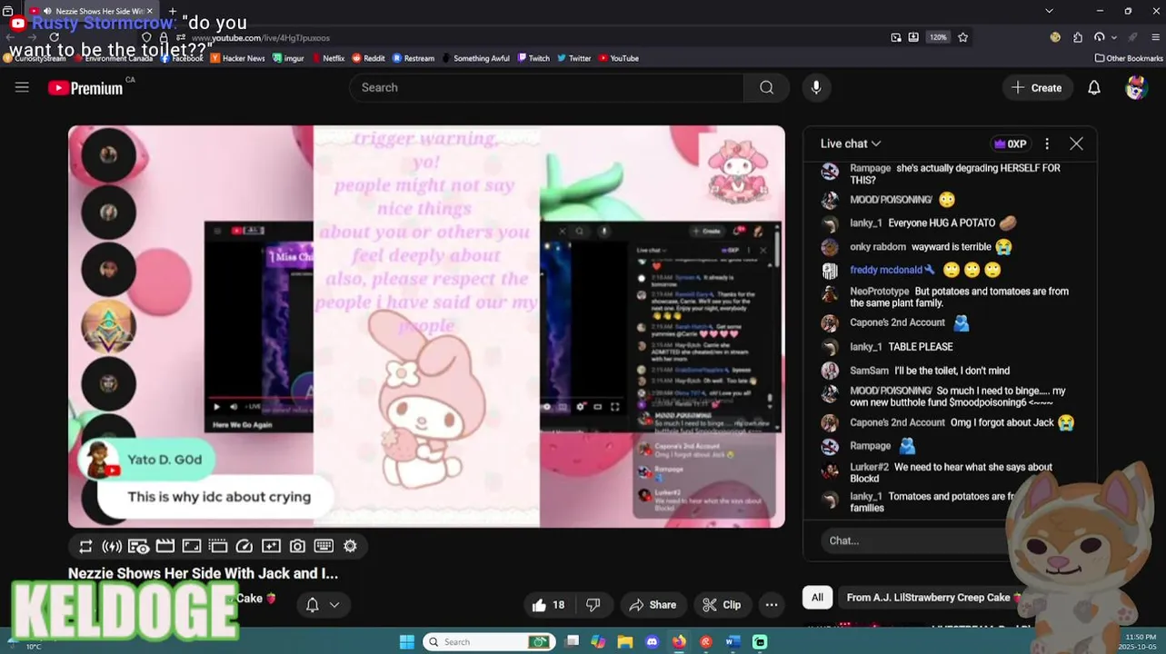The height and width of the screenshot is (654, 1166).
Task: Open Word from the taskbar
Action: pyautogui.click(x=732, y=642)
